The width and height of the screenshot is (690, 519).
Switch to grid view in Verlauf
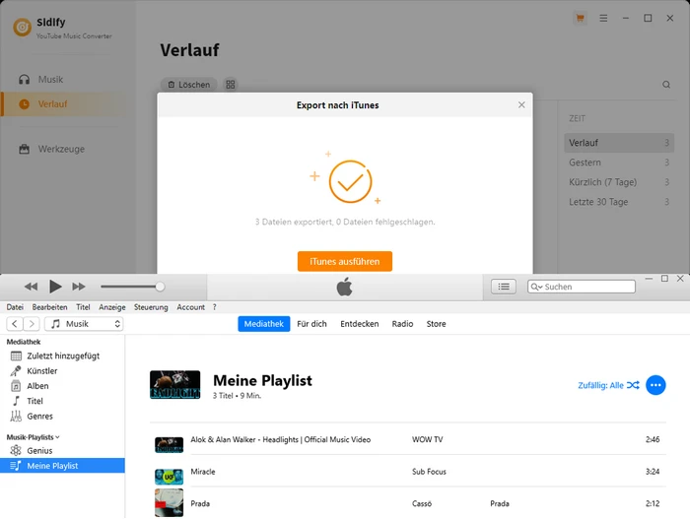[x=231, y=85]
